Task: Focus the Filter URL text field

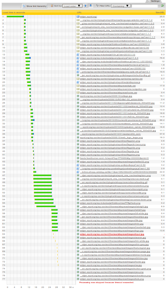Action: [x=145, y=6]
